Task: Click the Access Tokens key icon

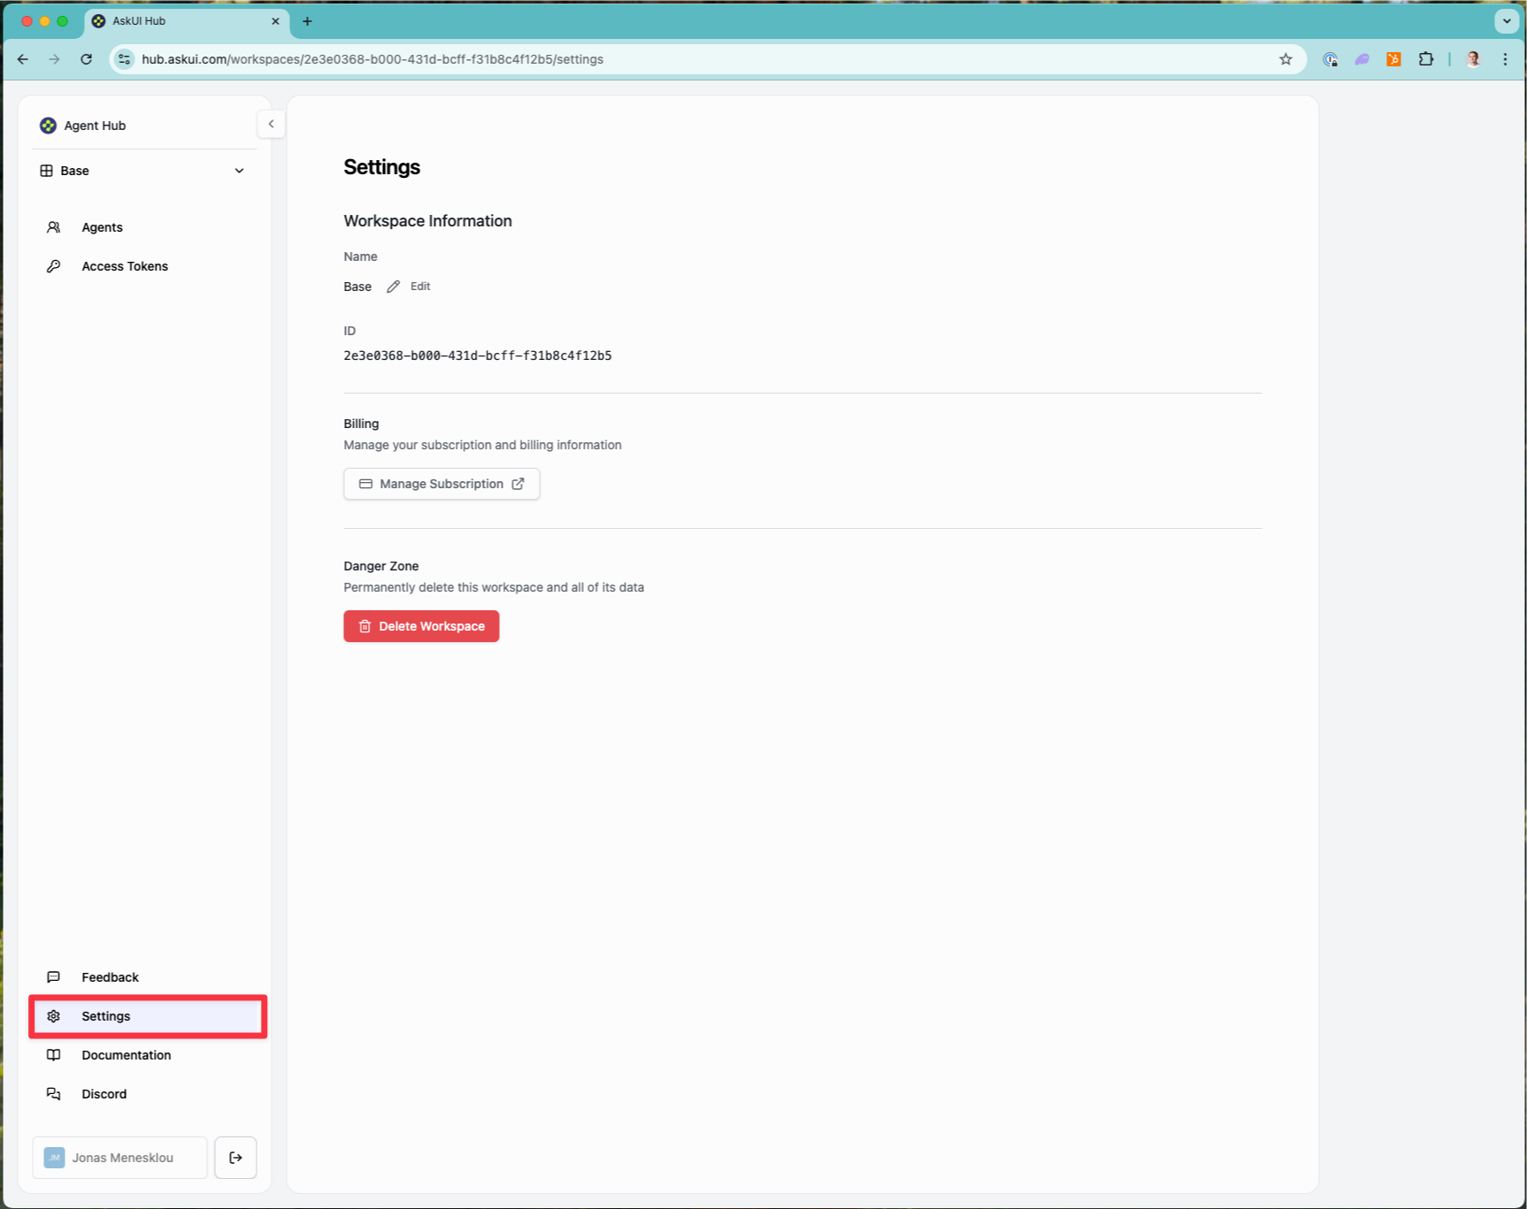Action: pos(53,266)
